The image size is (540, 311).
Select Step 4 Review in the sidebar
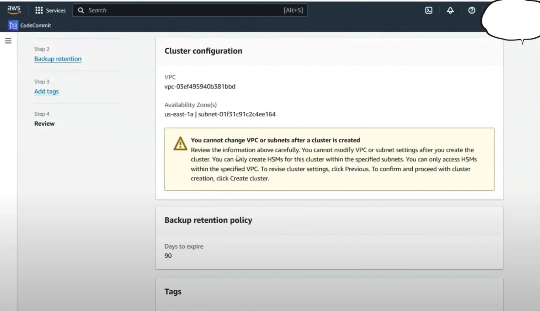click(44, 123)
